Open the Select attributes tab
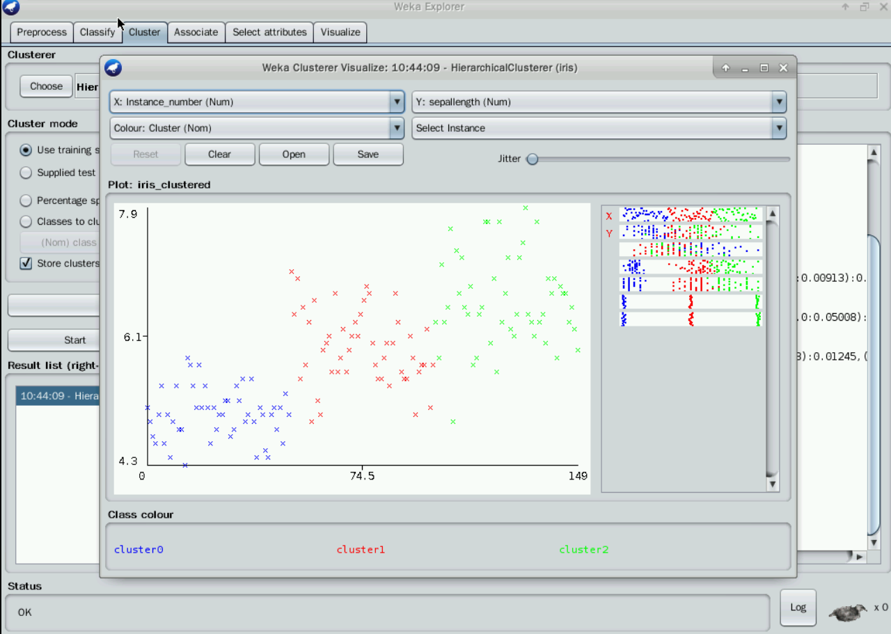The width and height of the screenshot is (891, 634). (269, 32)
